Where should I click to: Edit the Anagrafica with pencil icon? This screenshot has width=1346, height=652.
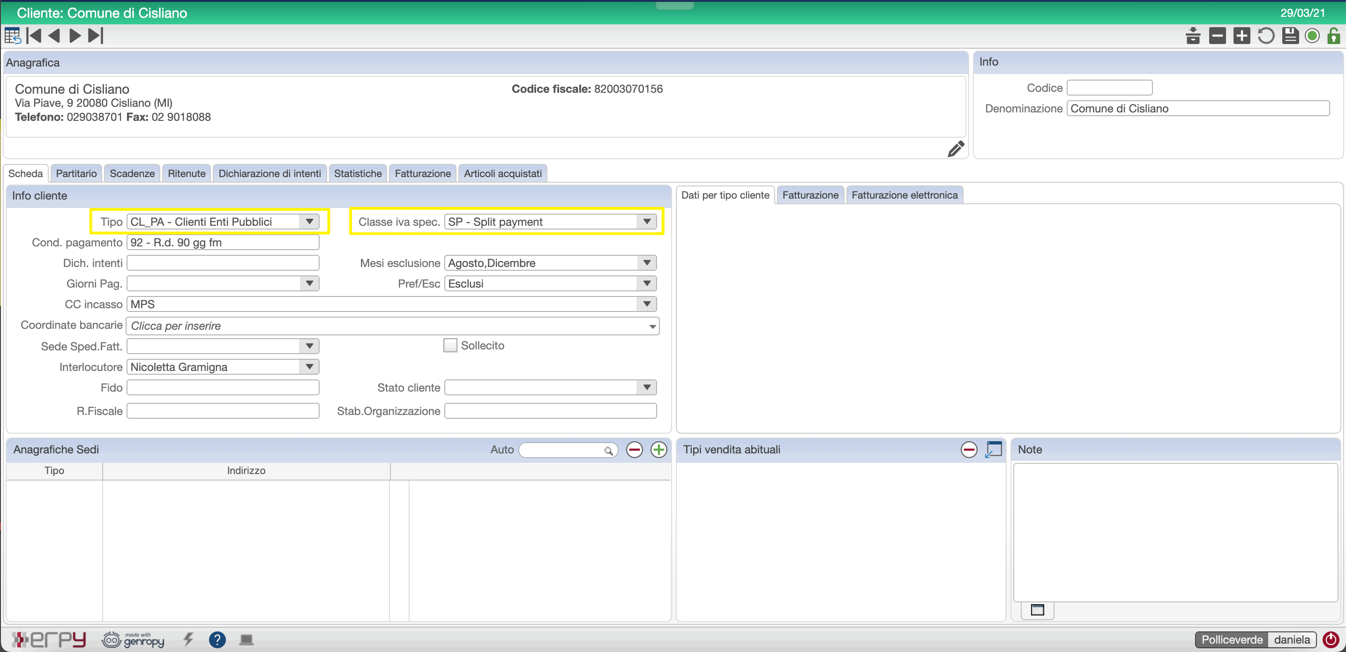pos(956,149)
